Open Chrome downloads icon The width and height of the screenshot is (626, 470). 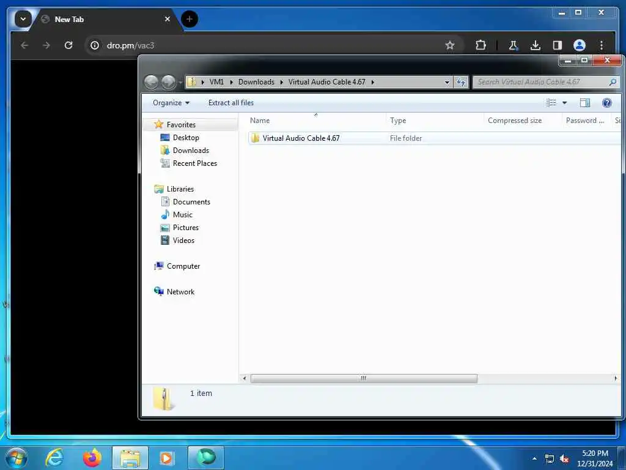pyautogui.click(x=536, y=45)
